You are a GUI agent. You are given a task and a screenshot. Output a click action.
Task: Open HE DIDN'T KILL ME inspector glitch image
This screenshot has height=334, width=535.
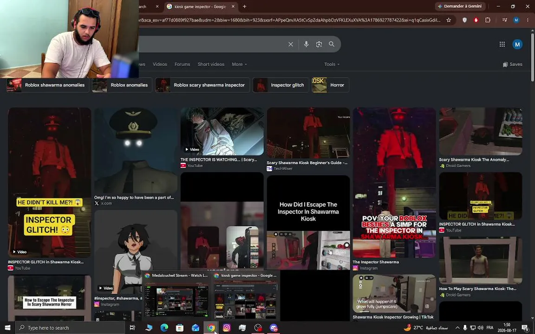[50, 182]
